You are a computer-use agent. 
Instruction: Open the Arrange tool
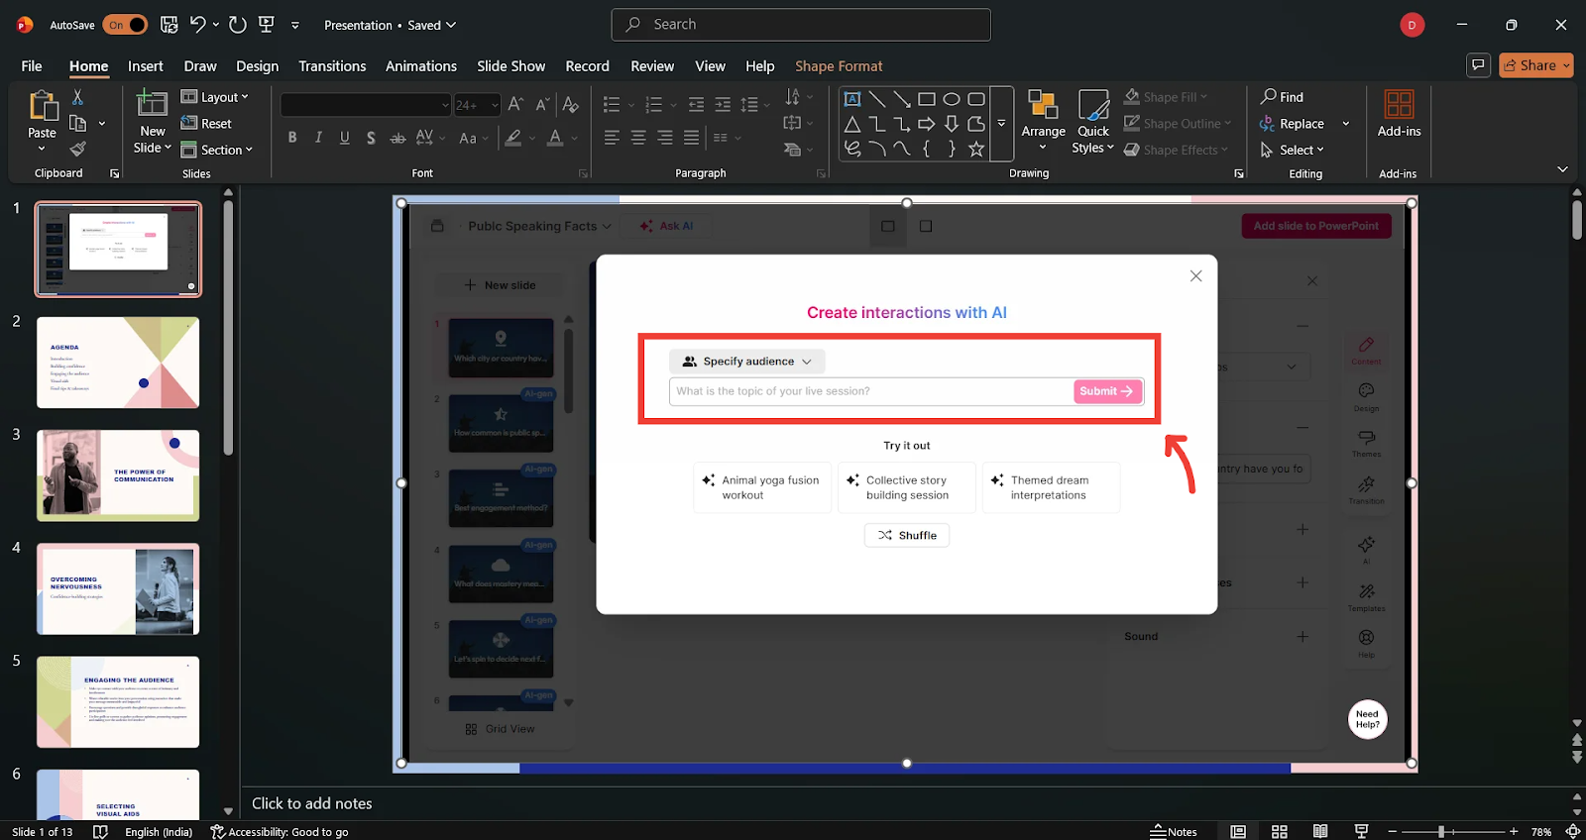[1043, 119]
